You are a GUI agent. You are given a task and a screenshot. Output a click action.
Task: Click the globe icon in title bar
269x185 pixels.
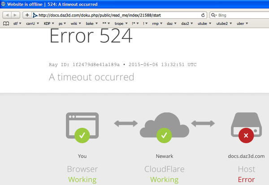coord(3,4)
